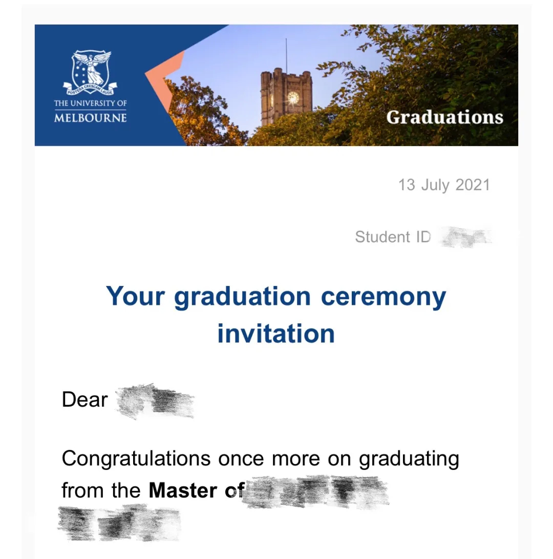553x559 pixels.
Task: Click the 'Graduations' banner title
Action: click(x=444, y=117)
